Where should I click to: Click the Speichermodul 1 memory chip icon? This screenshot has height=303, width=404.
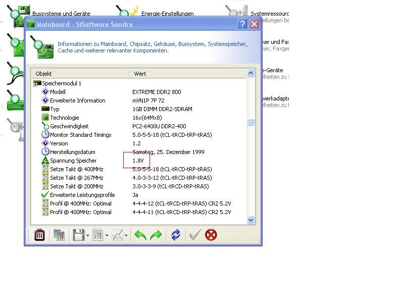[x=37, y=83]
